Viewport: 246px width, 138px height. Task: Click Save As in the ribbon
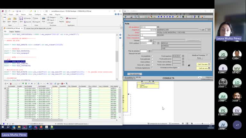pyautogui.click(x=27, y=18)
